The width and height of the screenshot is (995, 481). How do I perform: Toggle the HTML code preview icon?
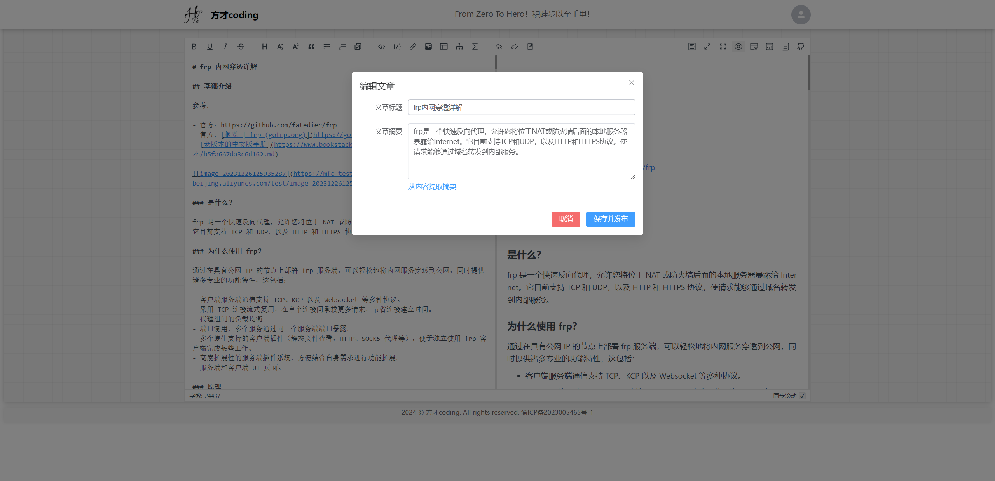tap(770, 47)
